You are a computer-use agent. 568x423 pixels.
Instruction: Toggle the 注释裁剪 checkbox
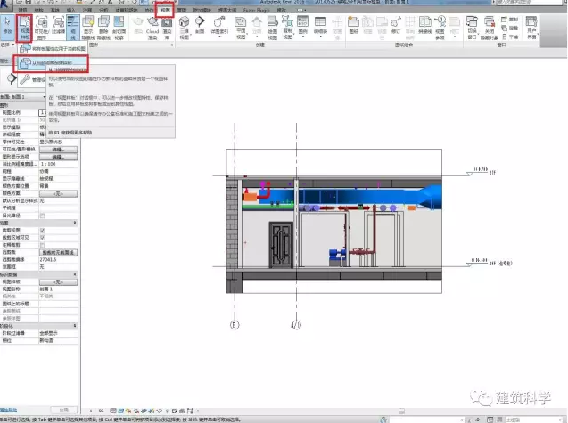tap(43, 245)
